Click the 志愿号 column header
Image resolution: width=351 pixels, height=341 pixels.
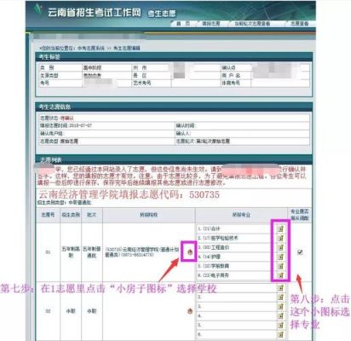pos(48,215)
